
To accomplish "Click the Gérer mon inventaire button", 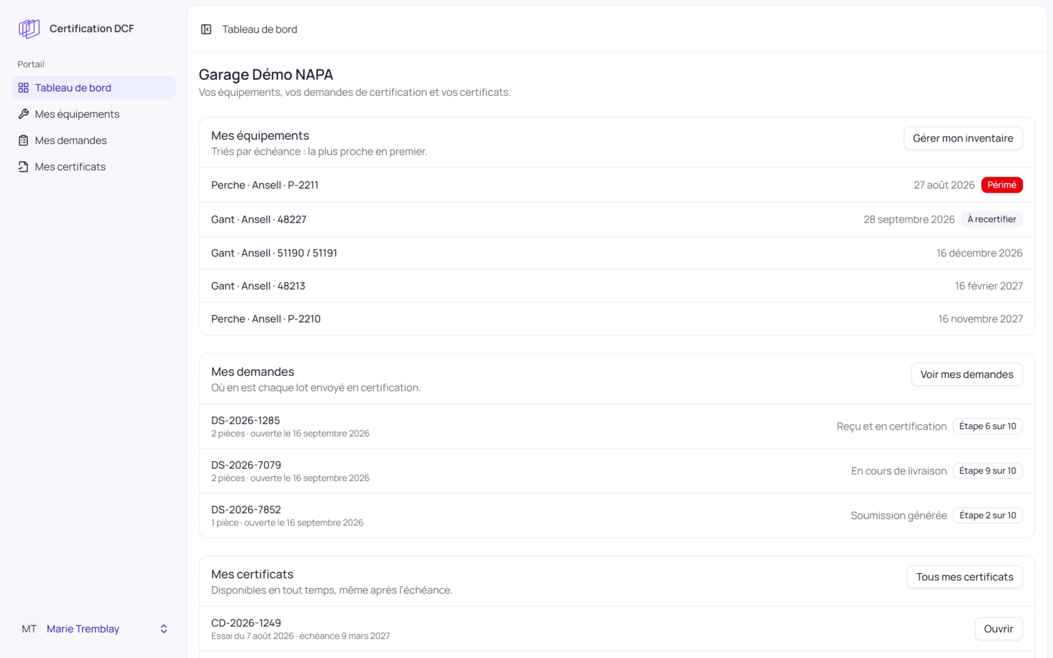I will pos(963,138).
